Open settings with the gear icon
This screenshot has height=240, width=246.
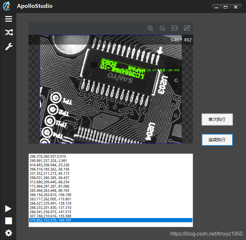point(8,233)
